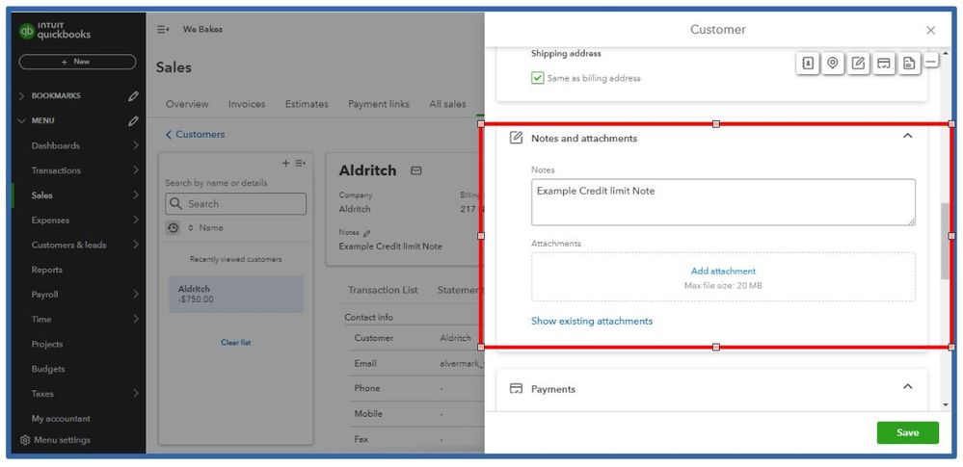The image size is (963, 467).
Task: Add a customer with the plus icon
Action: click(x=285, y=164)
